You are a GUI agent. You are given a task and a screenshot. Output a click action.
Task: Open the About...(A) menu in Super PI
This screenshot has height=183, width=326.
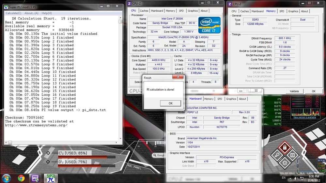pos(31,13)
